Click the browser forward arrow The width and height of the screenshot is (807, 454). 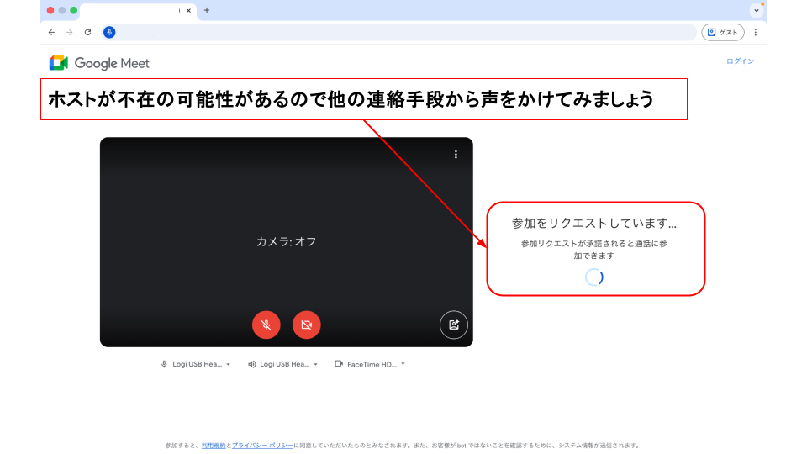70,32
